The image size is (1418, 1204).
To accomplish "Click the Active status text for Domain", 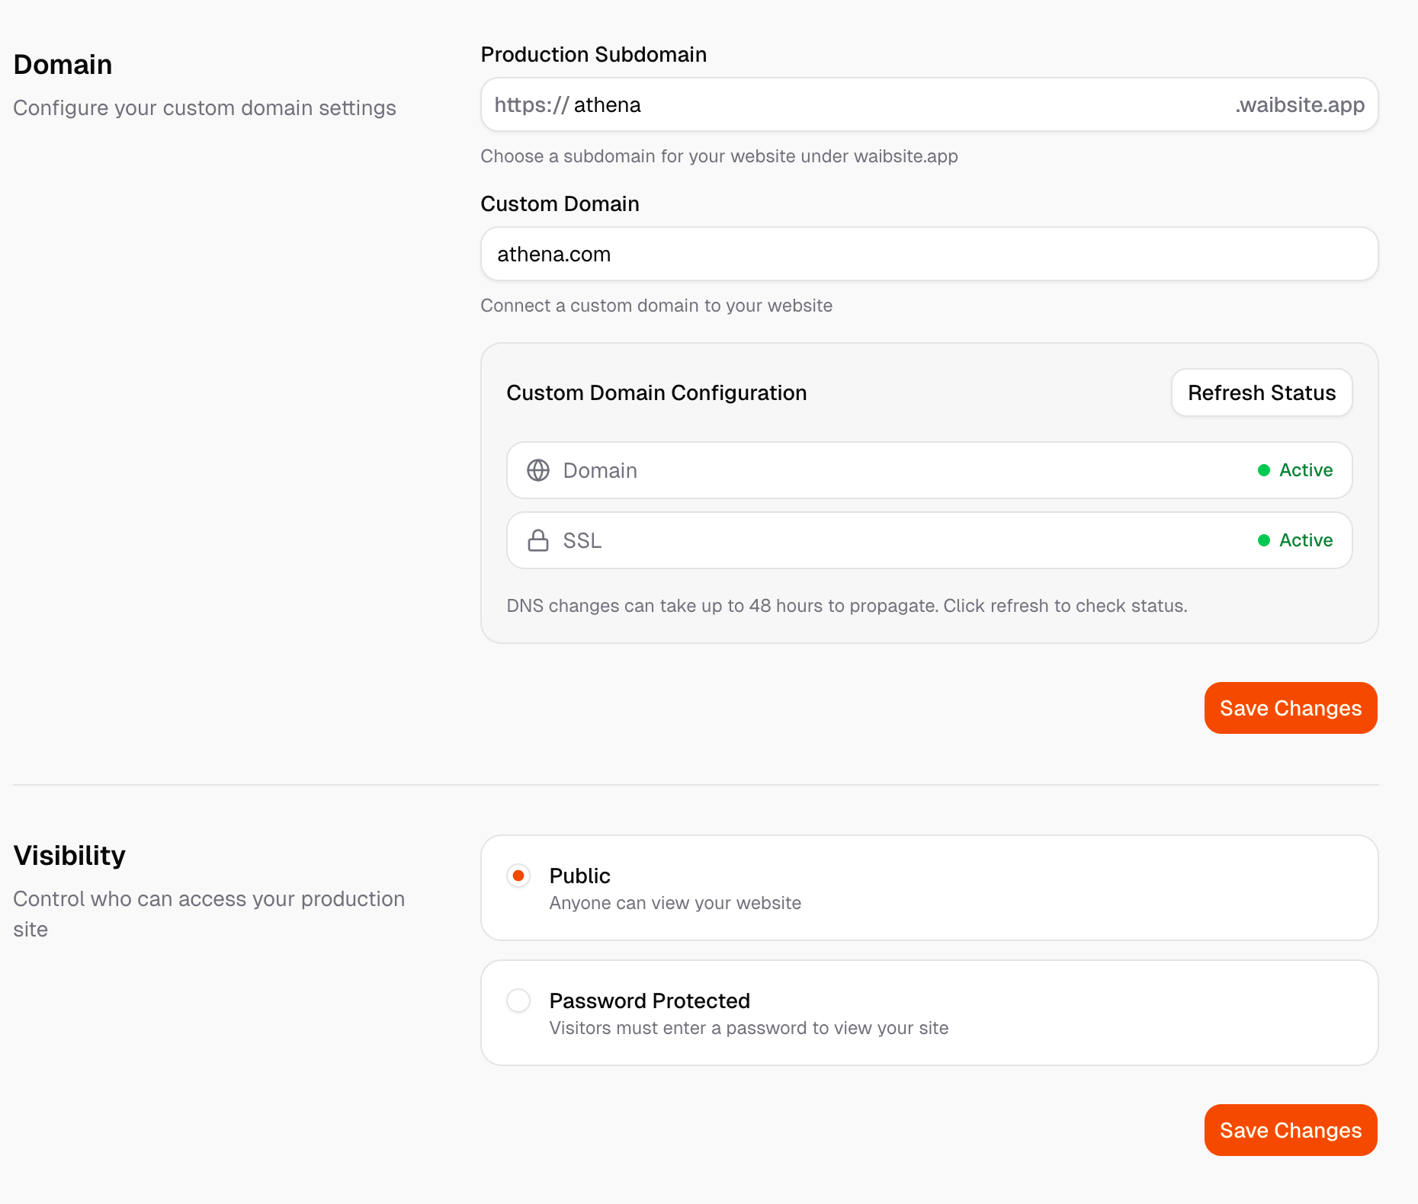I will [1305, 470].
